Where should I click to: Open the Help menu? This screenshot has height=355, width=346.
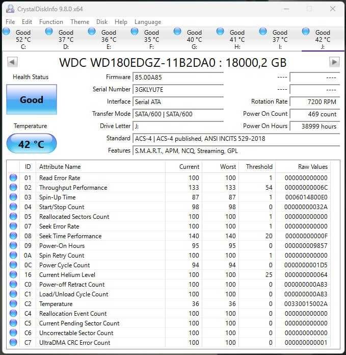point(121,22)
